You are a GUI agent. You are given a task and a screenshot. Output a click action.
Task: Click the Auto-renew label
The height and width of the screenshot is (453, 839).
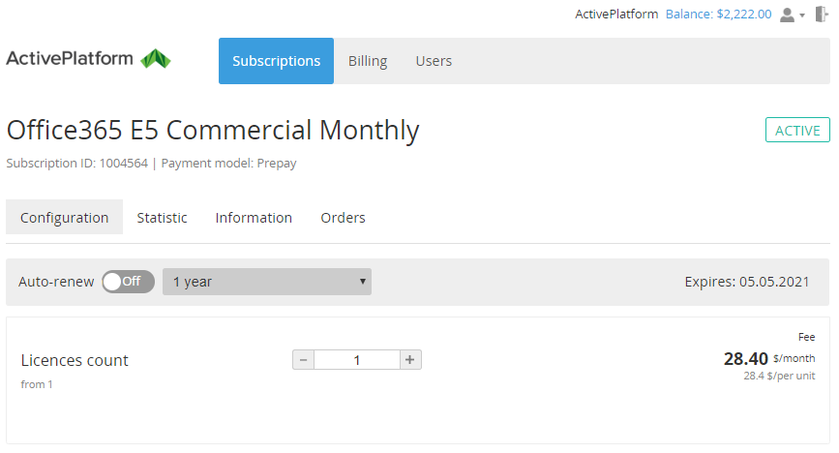point(56,282)
